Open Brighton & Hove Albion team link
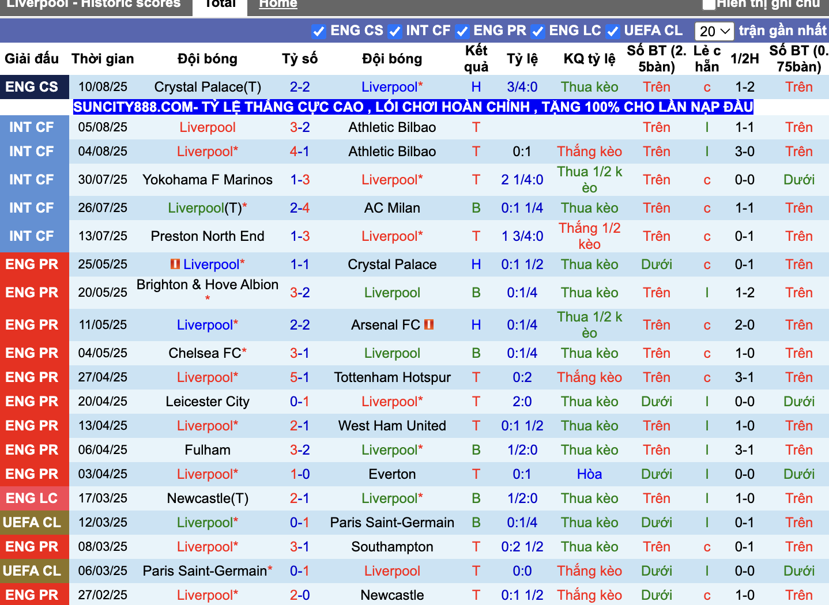829x605 pixels. pos(208,285)
